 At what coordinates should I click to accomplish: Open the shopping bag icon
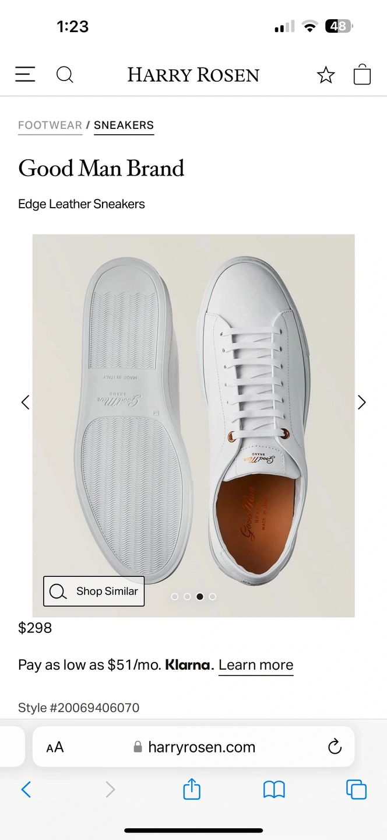pos(362,74)
